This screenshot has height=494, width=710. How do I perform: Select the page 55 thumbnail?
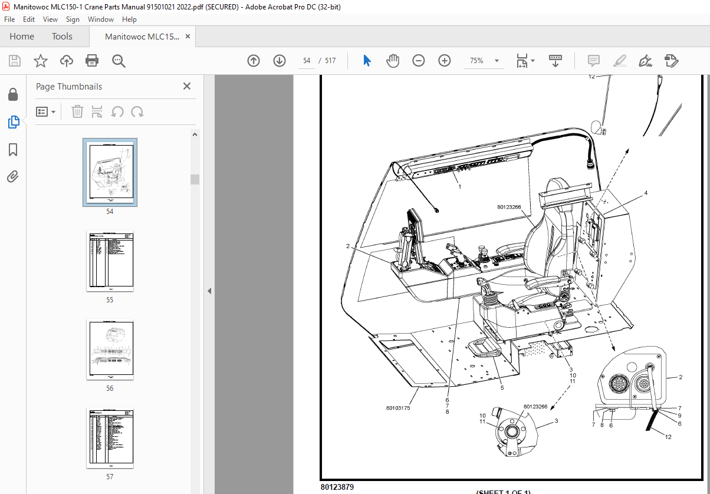point(110,261)
